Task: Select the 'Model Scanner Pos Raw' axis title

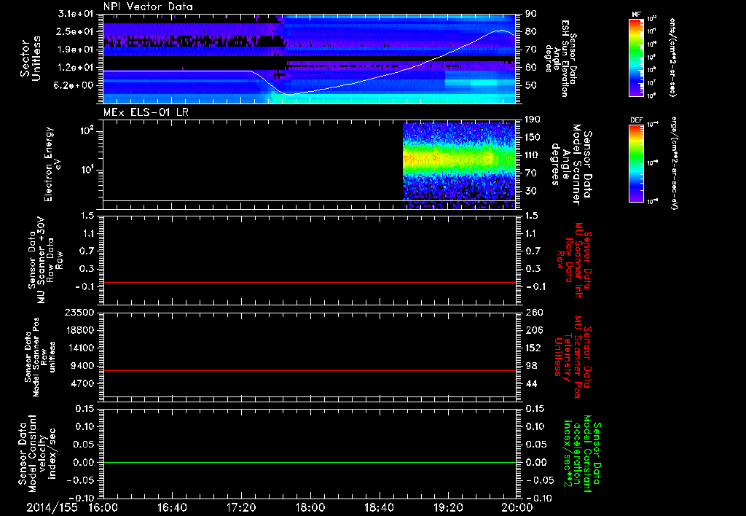Action: (40, 357)
